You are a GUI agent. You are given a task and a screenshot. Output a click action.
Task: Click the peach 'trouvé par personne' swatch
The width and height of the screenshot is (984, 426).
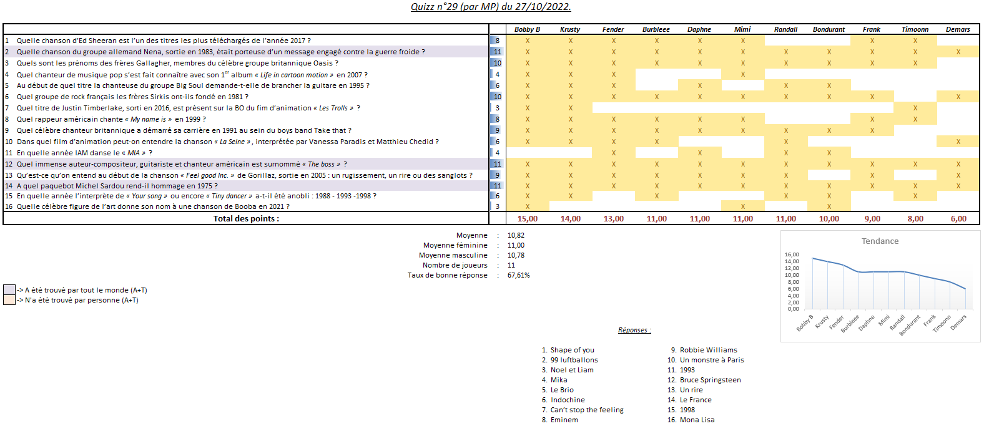point(9,299)
